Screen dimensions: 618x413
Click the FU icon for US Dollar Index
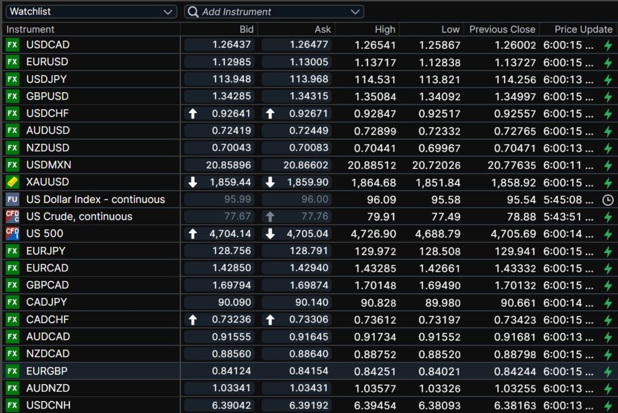tap(12, 199)
